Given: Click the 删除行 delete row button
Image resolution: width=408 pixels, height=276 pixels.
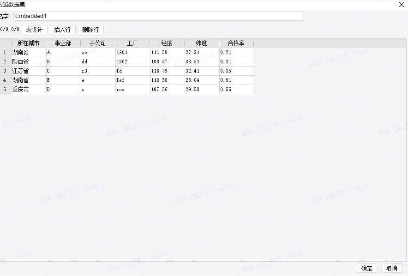Looking at the screenshot, I should coord(90,30).
